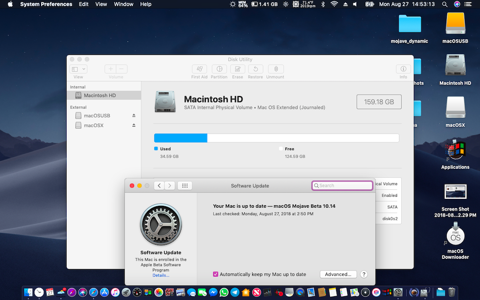Open the View dropdown in Disk Utility
480x300 pixels.
click(x=78, y=69)
